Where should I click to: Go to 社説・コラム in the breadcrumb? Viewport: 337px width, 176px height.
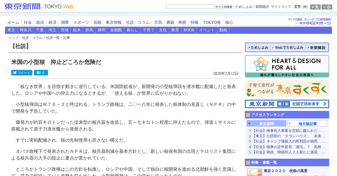tap(32, 38)
